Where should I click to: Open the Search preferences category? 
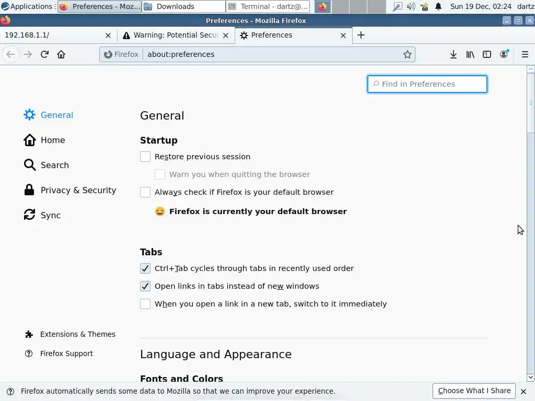[x=46, y=165]
